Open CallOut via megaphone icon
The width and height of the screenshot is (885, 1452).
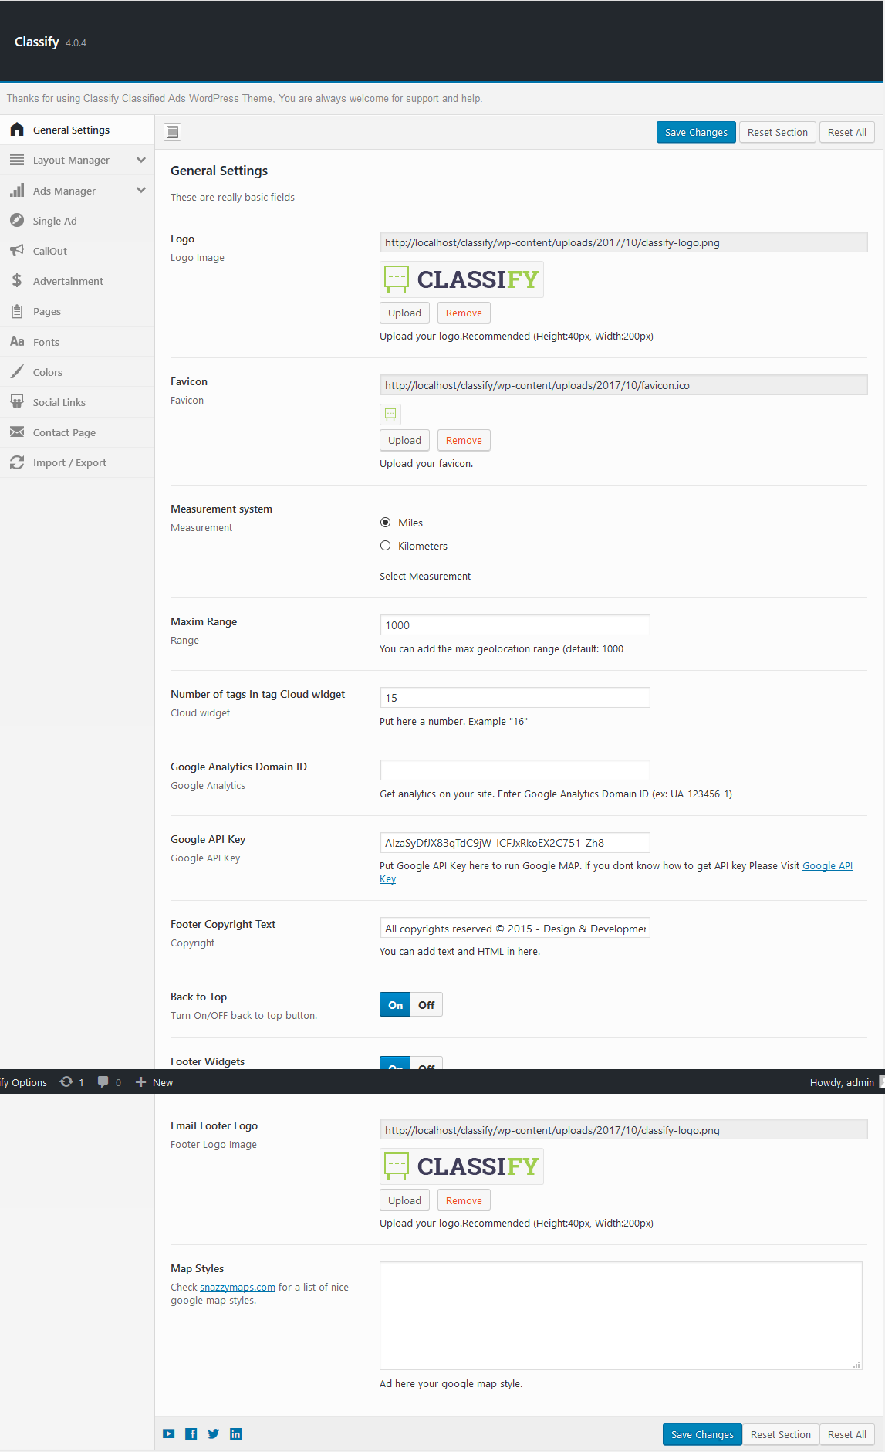coord(17,250)
